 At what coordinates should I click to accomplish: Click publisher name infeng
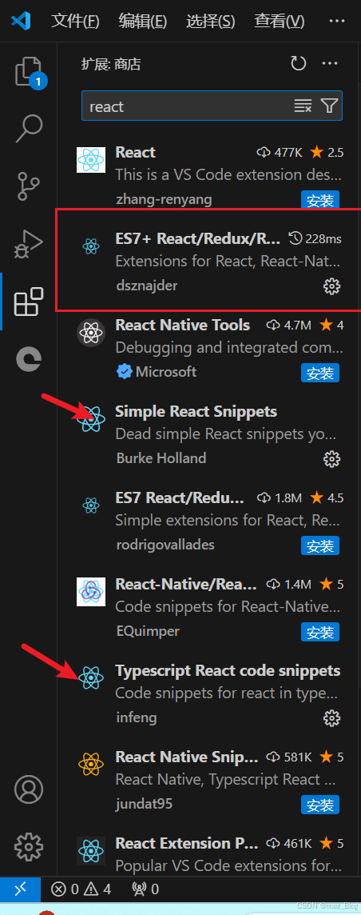click(x=137, y=717)
